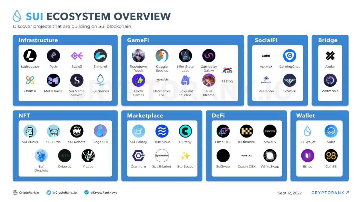Select the OmniBTC DeFi logo

point(223,131)
